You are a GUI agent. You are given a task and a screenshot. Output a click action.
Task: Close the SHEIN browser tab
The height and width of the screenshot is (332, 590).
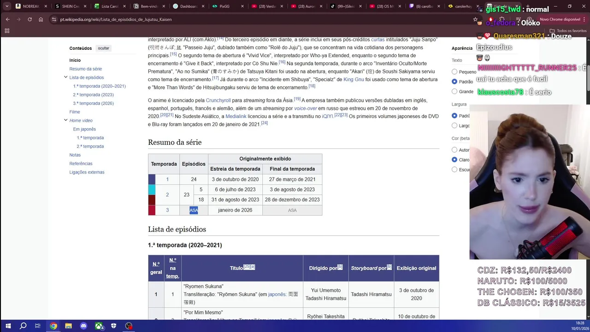pos(85,6)
